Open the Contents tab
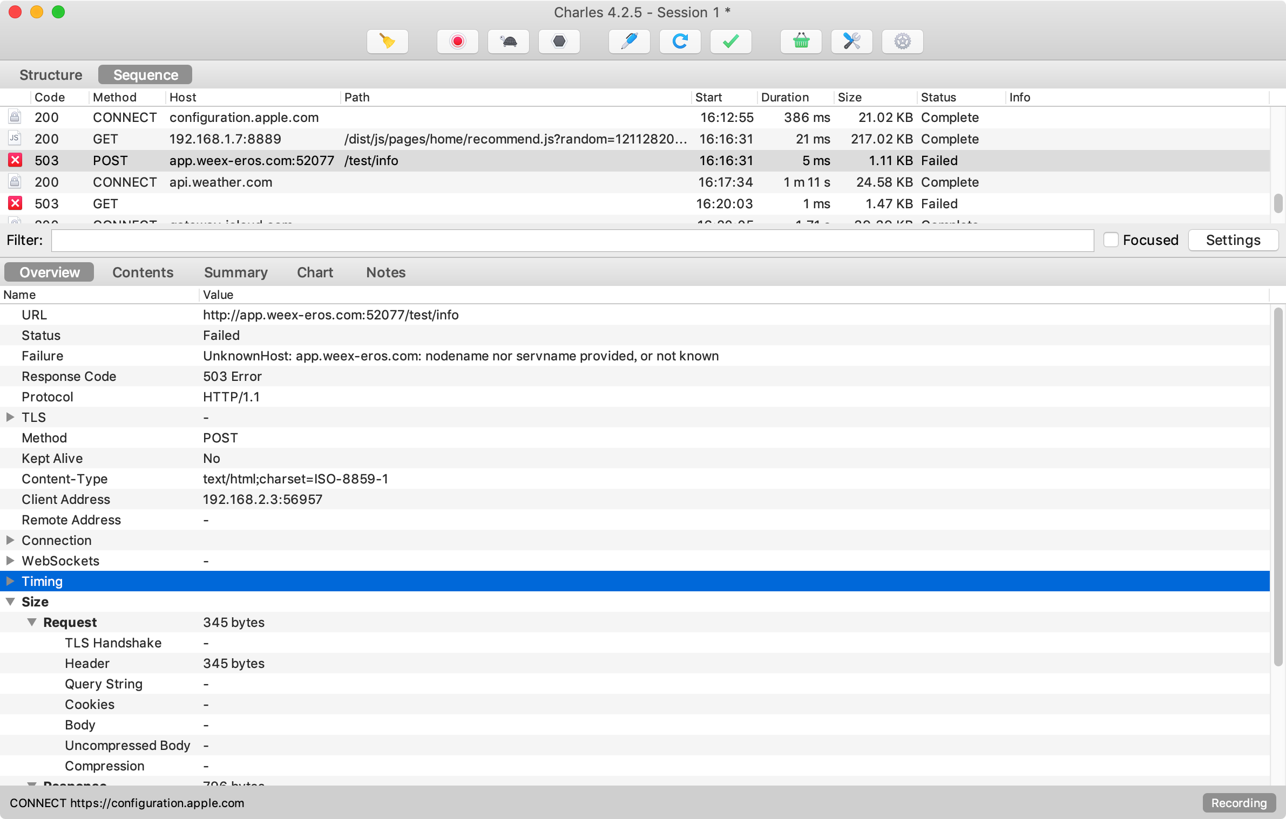 [x=143, y=272]
